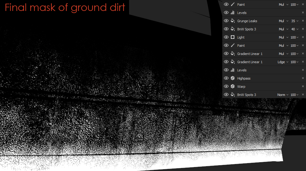Select the Paint name below Light
This screenshot has height=171, width=306.
(x=241, y=45)
